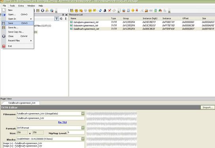Screen dimensions: 215x148
Task: Open the Extra menu
Action: click(21, 6)
